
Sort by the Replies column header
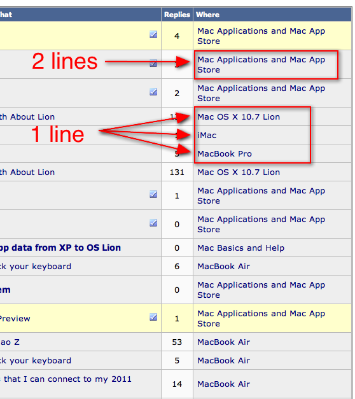pyautogui.click(x=177, y=15)
